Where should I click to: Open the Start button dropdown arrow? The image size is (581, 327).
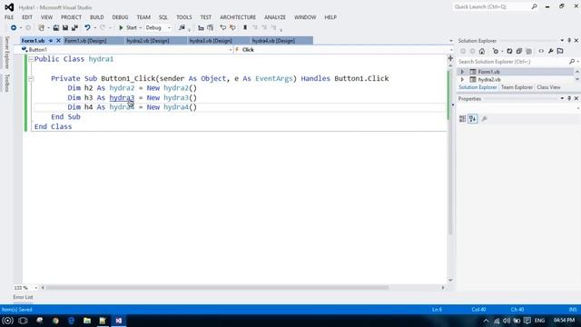point(141,28)
